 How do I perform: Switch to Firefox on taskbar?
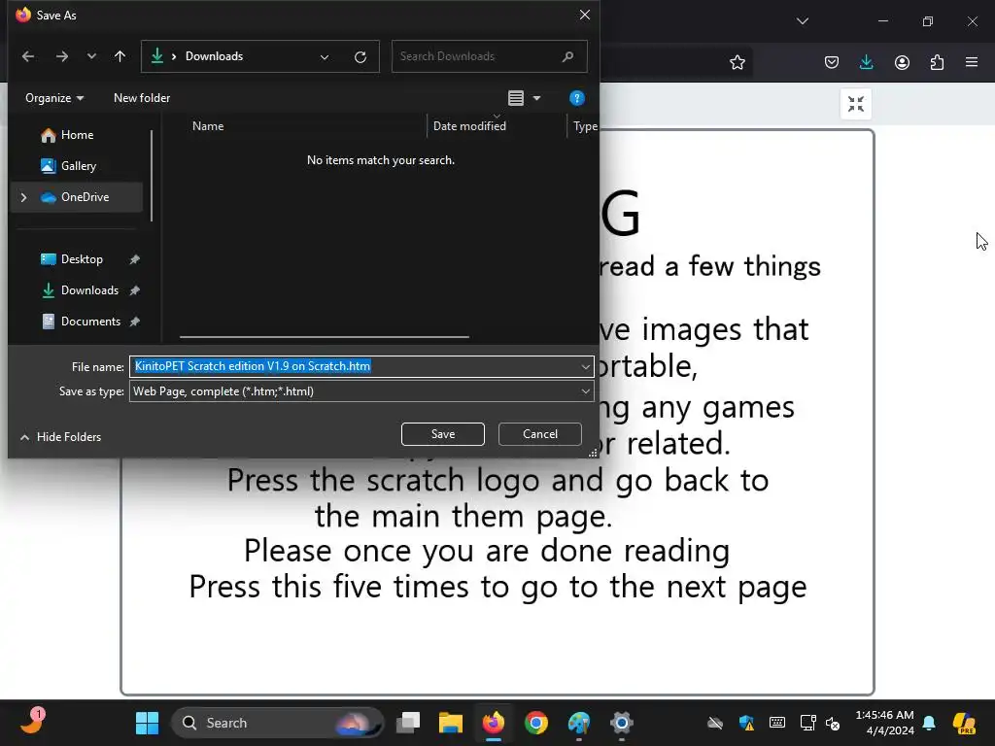pyautogui.click(x=494, y=723)
